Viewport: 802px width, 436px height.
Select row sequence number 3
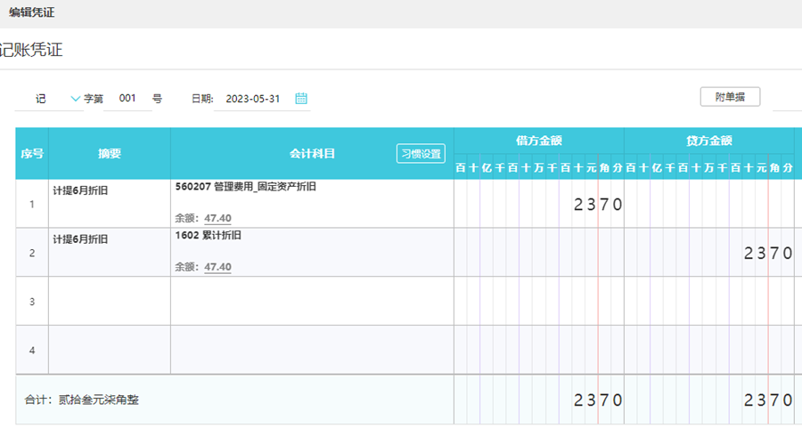click(x=32, y=302)
